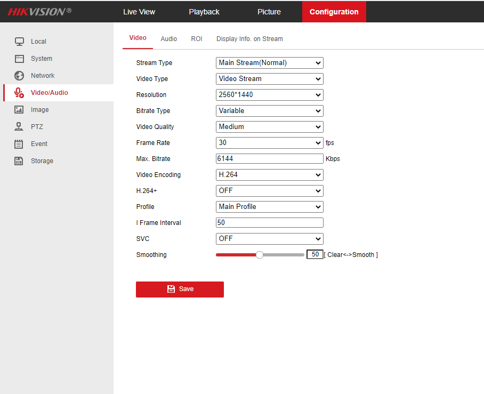Click the Video/Audio microphone icon
Screen dimensions: 484x394
point(19,93)
